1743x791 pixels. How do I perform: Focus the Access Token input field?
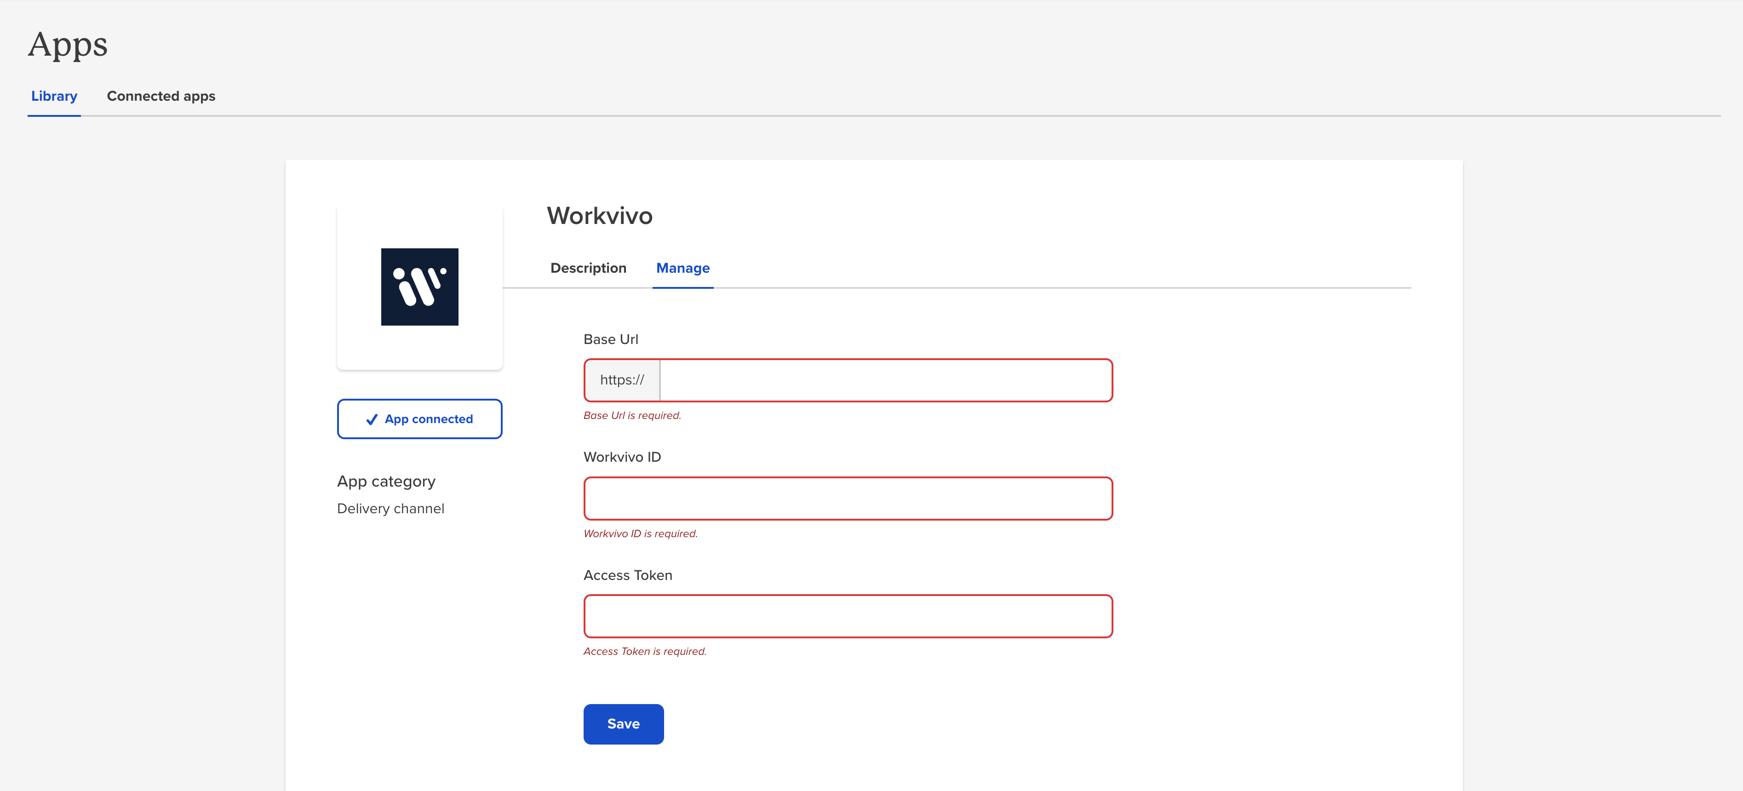pyautogui.click(x=848, y=616)
